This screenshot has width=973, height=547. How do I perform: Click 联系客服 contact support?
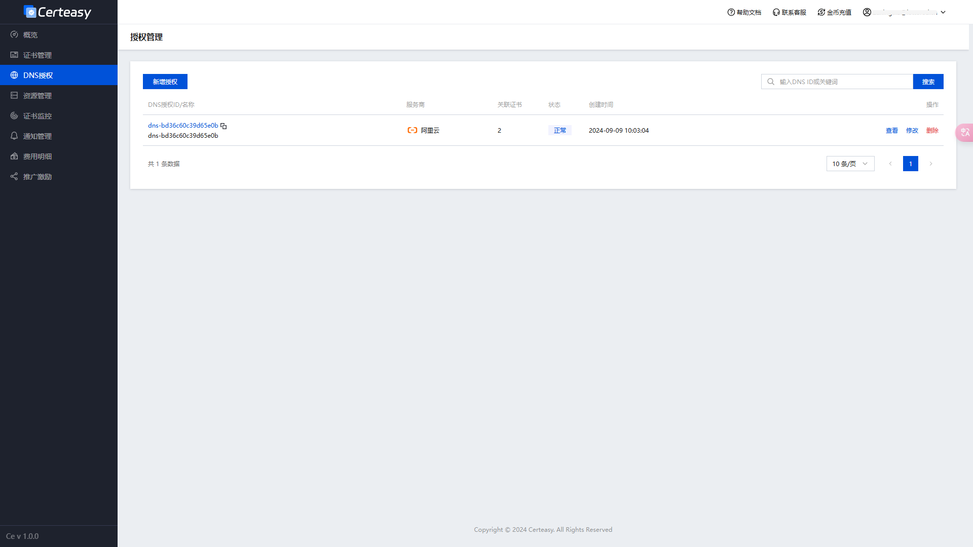pyautogui.click(x=790, y=12)
